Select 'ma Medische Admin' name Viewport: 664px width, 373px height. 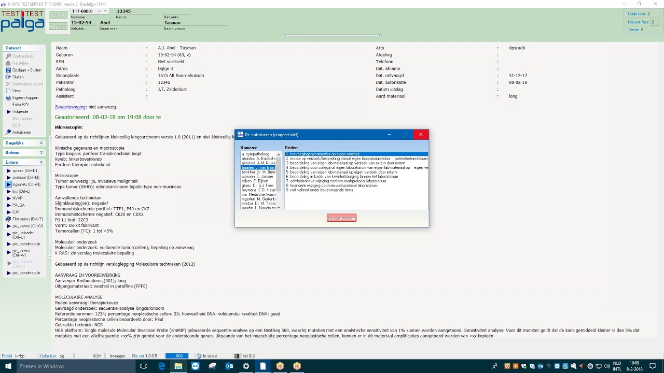[x=258, y=194]
